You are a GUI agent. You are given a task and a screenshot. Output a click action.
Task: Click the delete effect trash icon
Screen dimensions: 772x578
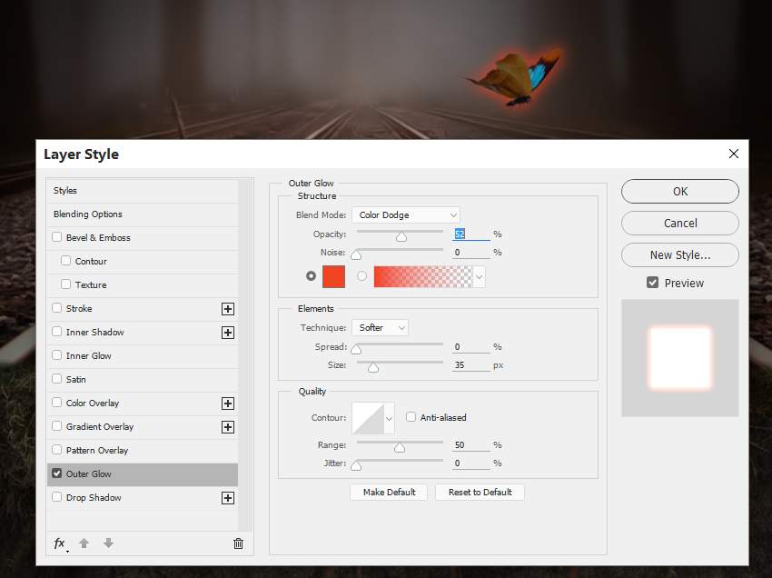pos(238,543)
